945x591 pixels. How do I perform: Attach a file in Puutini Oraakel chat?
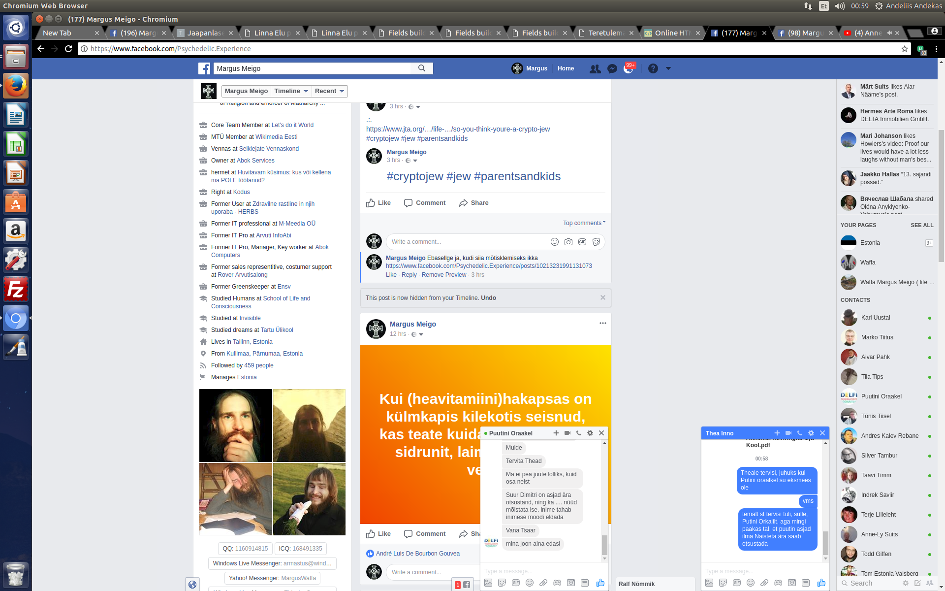tap(543, 583)
